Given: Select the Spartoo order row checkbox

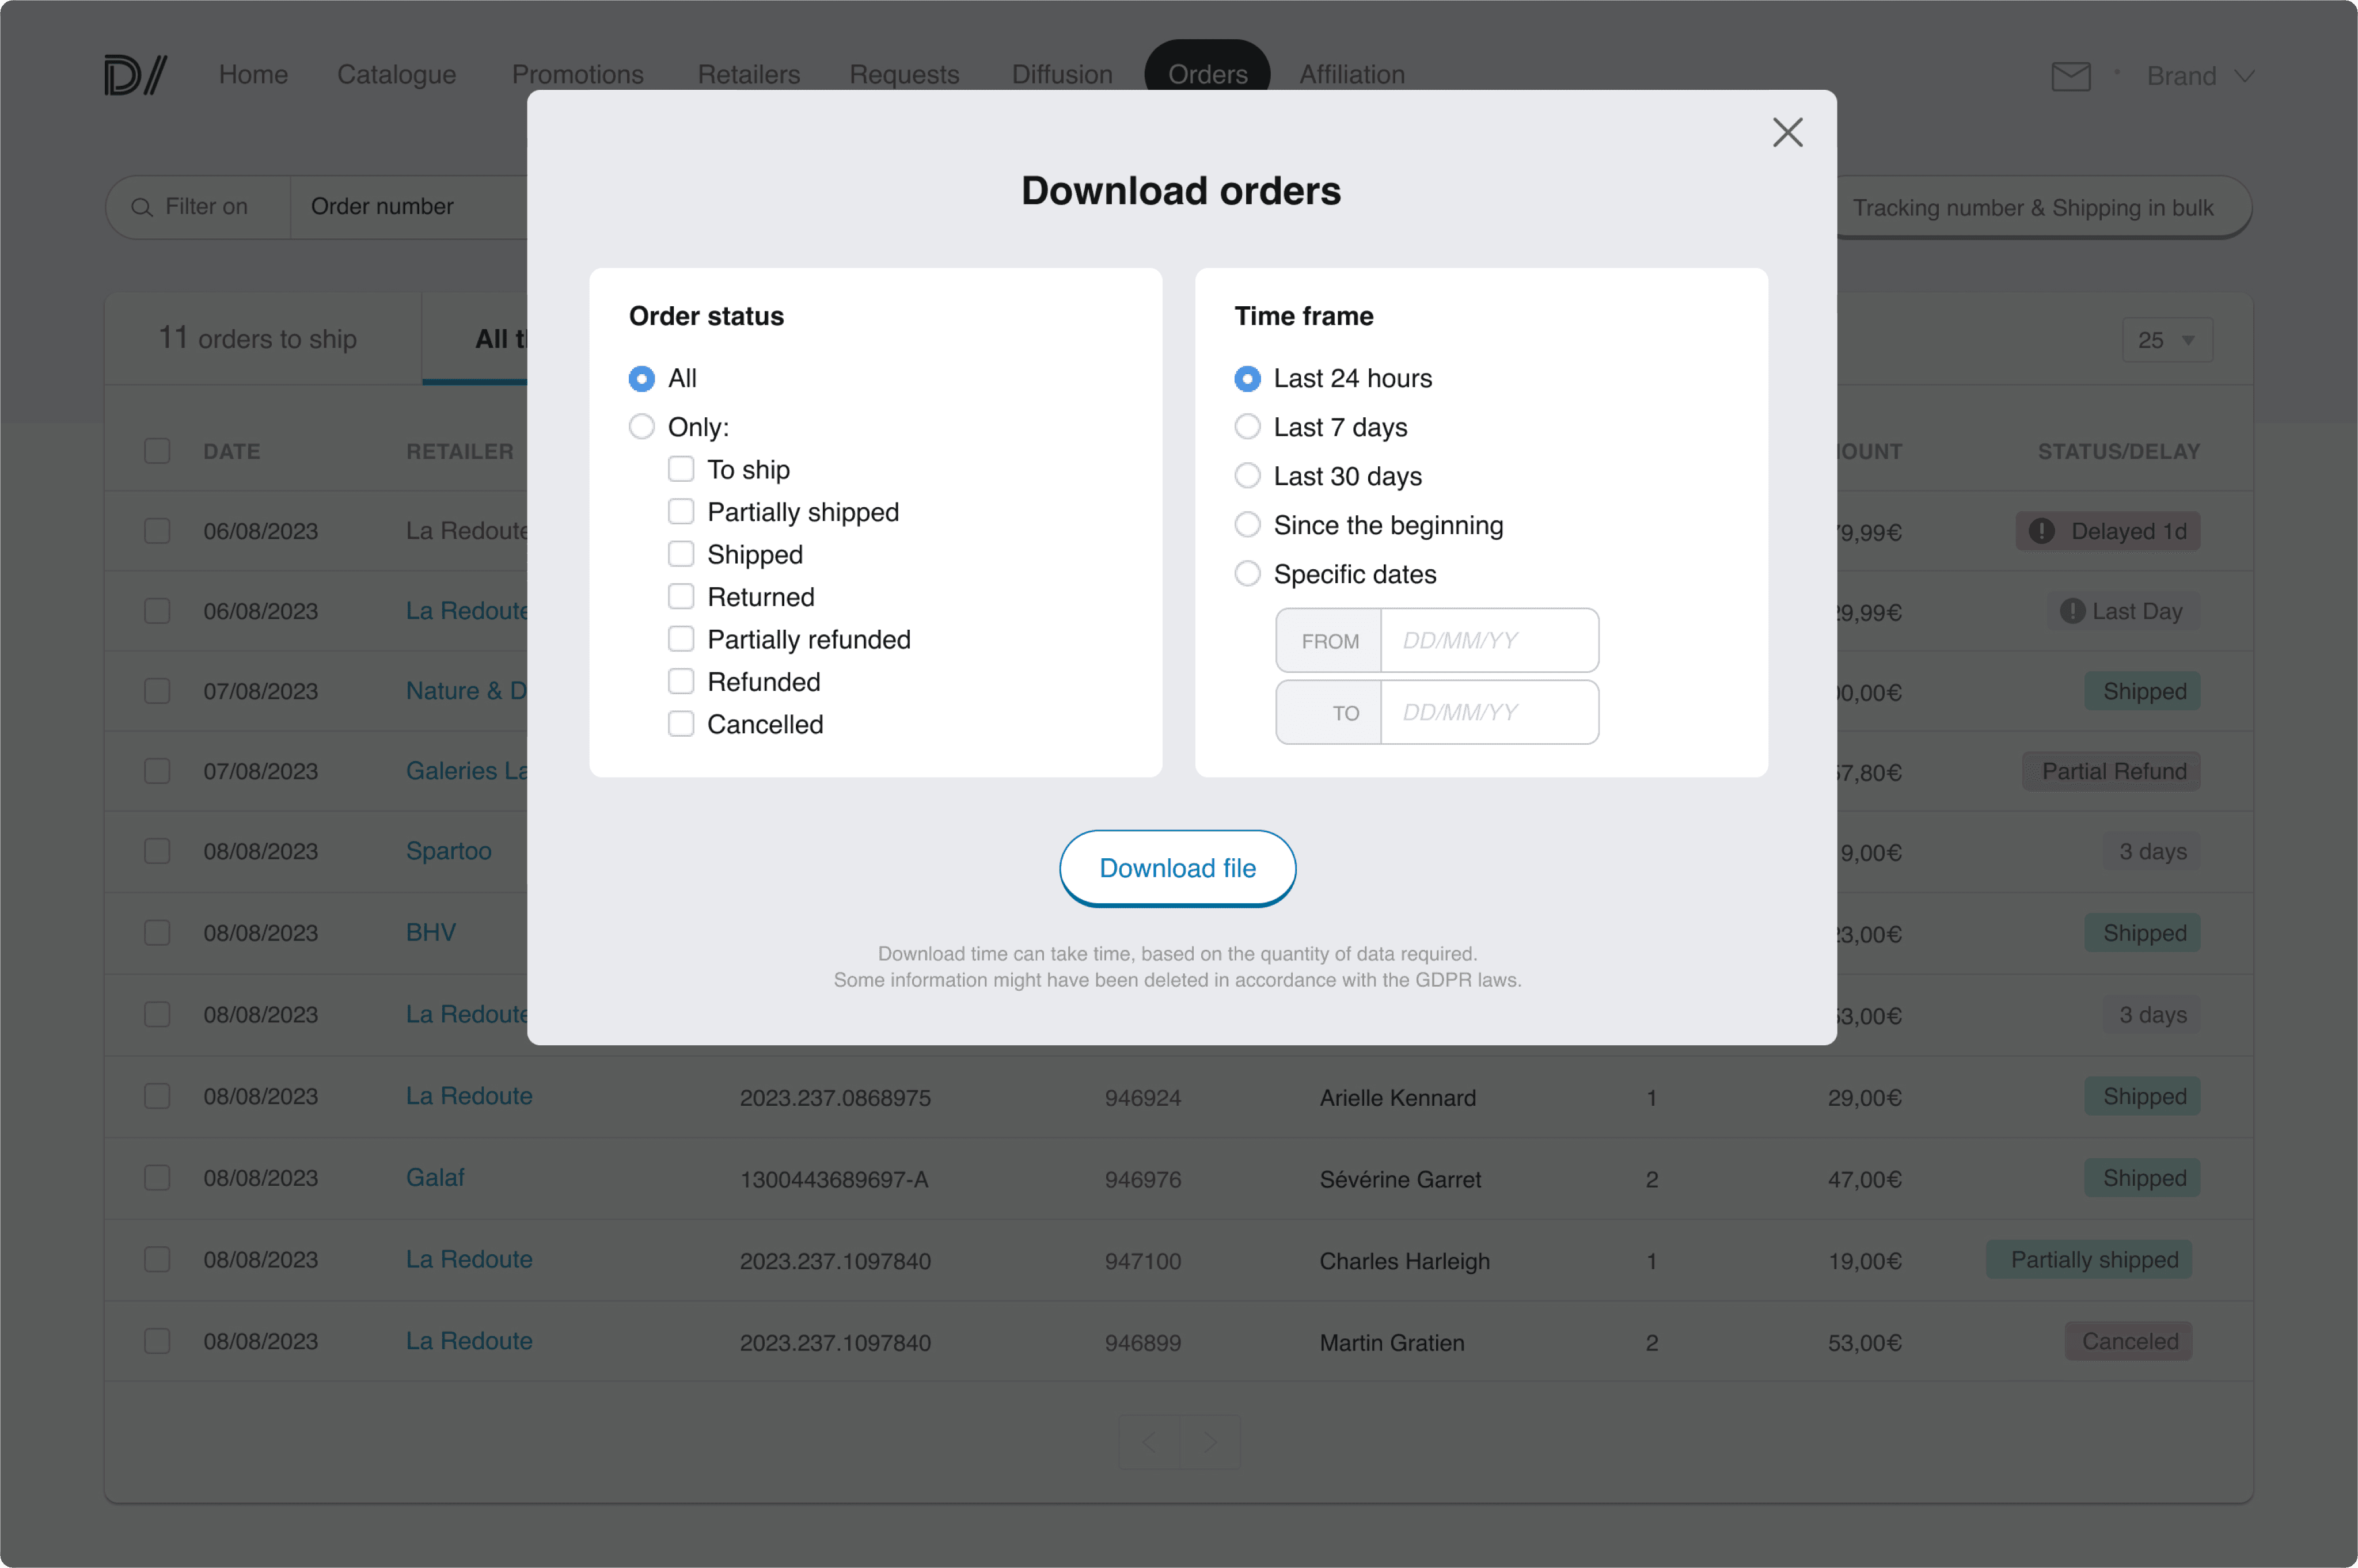Looking at the screenshot, I should (x=157, y=851).
